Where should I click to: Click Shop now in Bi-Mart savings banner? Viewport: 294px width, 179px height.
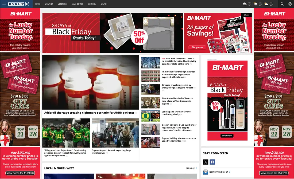[197, 47]
